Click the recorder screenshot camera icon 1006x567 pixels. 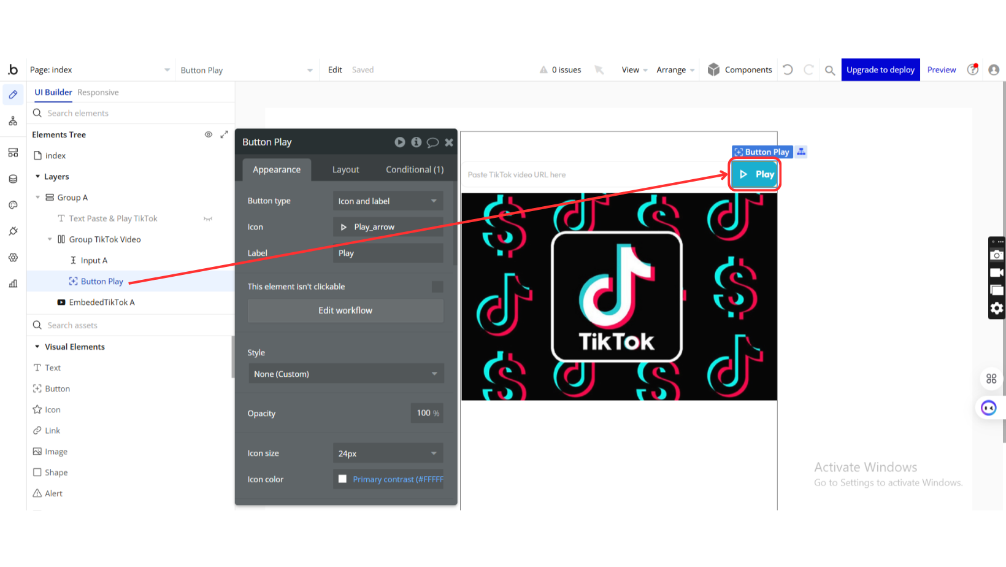997,255
